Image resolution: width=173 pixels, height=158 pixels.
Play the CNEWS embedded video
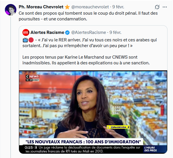[x=93, y=112]
